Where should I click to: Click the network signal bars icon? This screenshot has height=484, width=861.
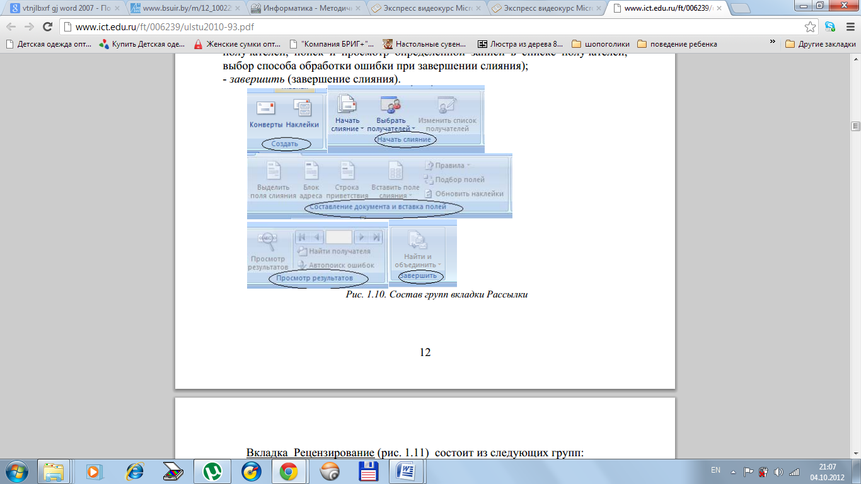(794, 471)
